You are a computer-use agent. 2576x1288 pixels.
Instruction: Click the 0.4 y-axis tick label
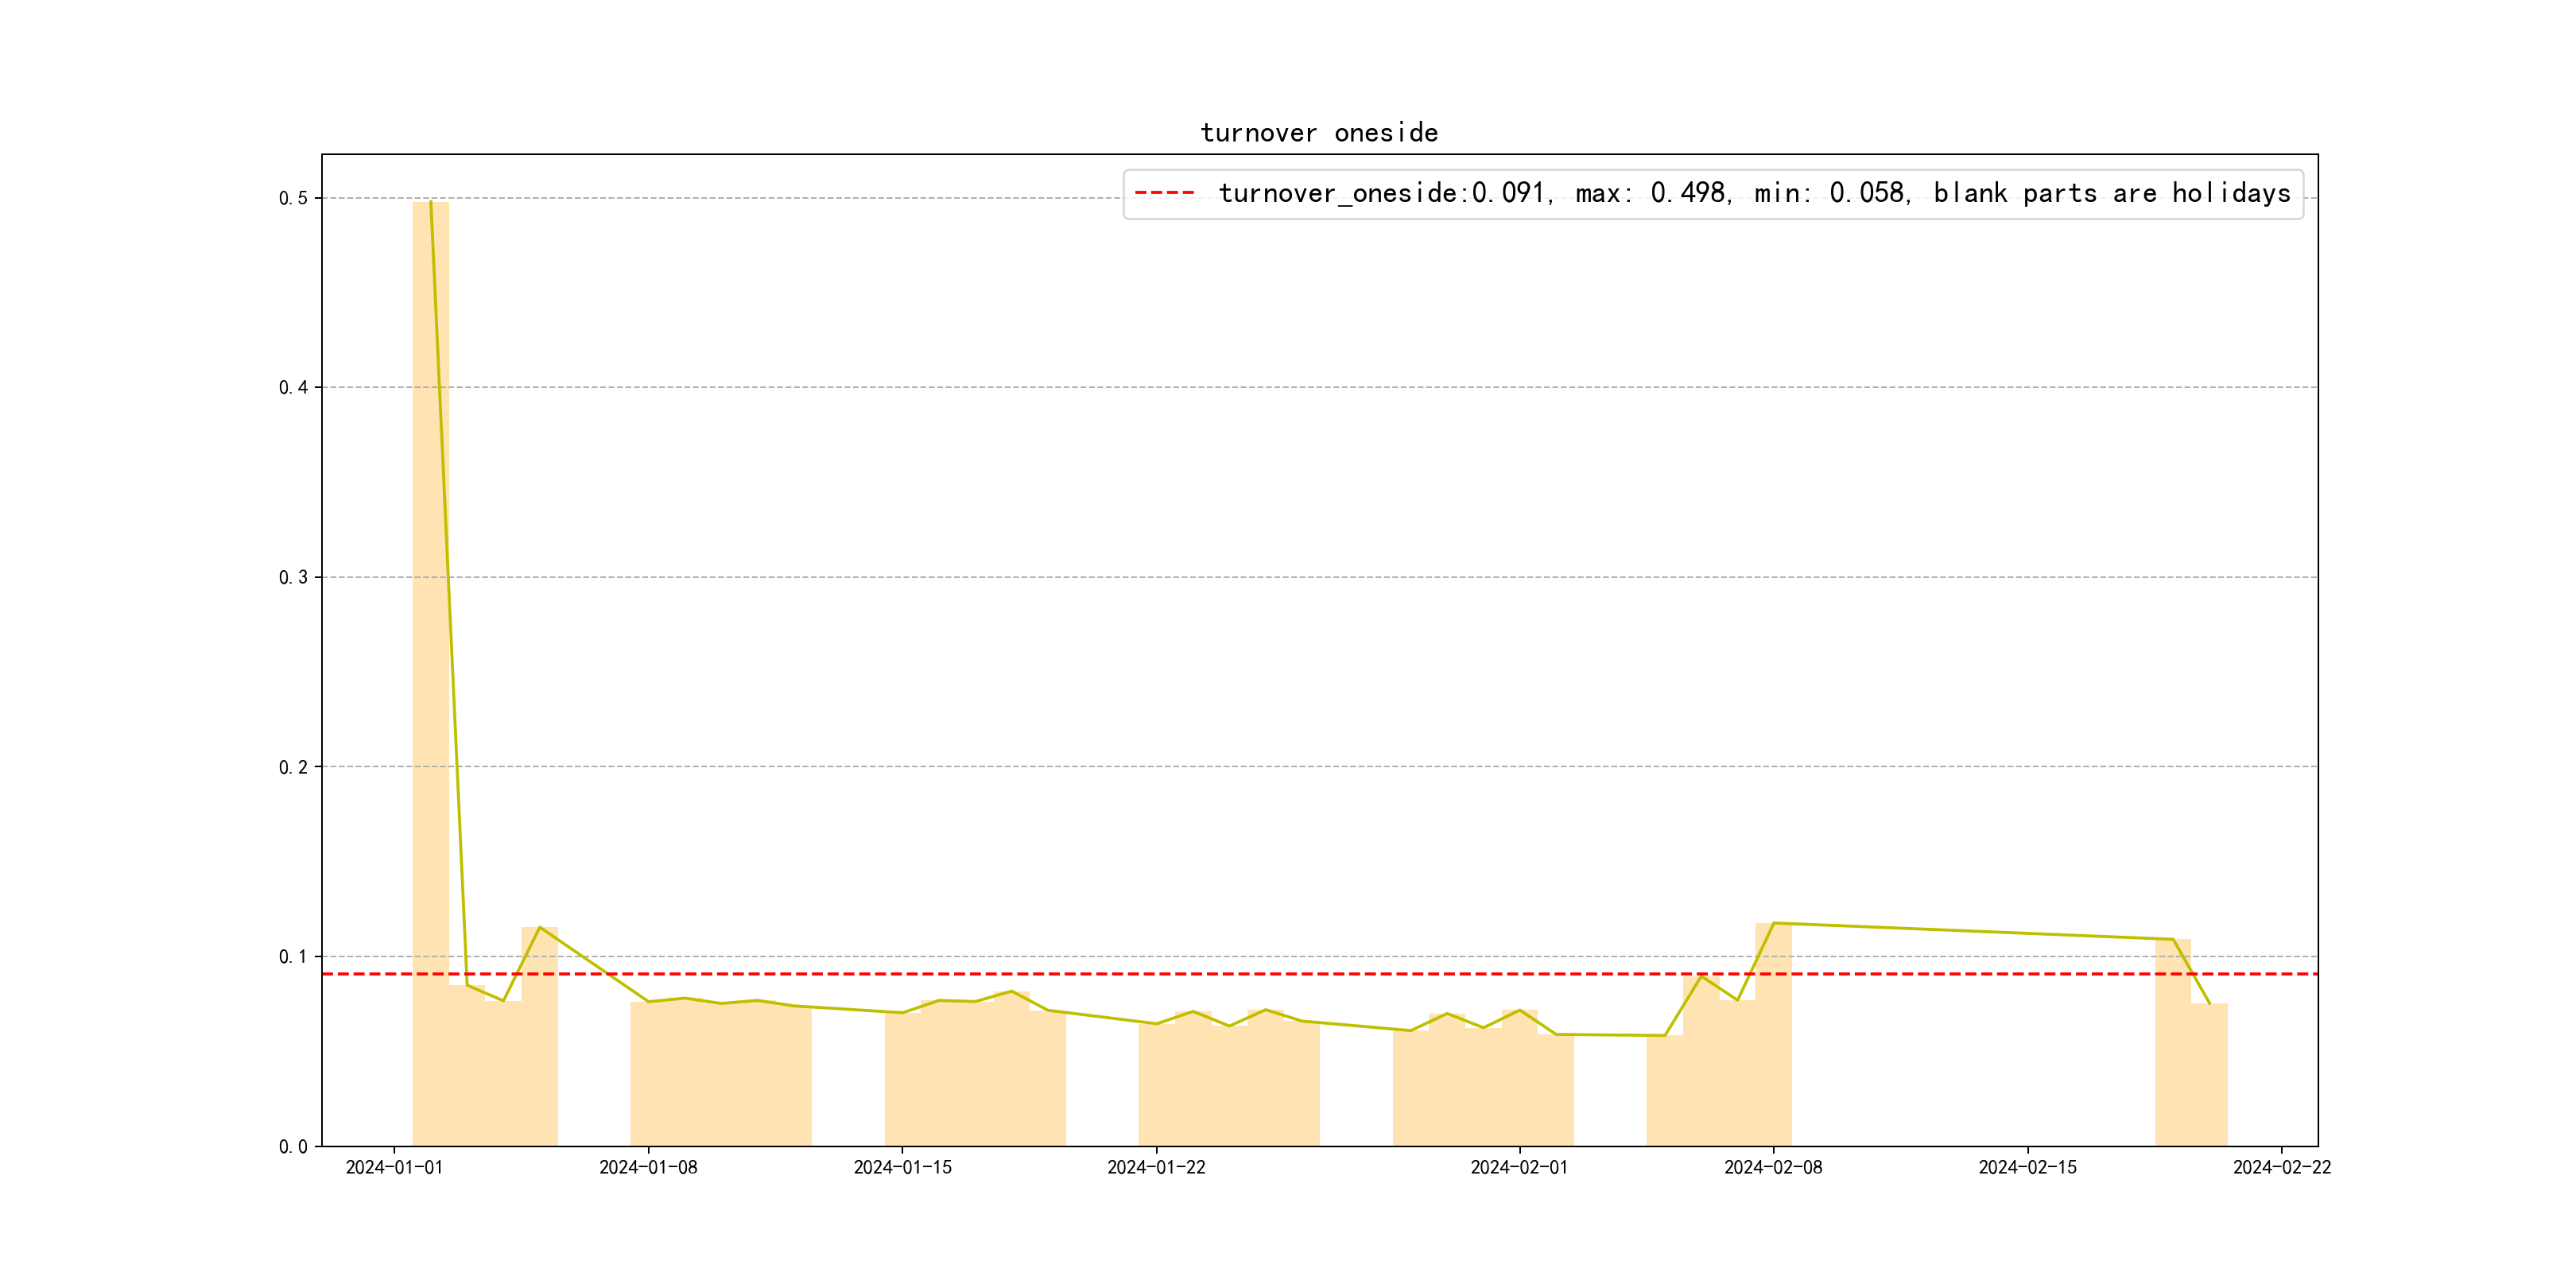[293, 388]
